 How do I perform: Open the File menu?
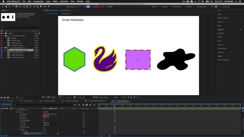24,2
